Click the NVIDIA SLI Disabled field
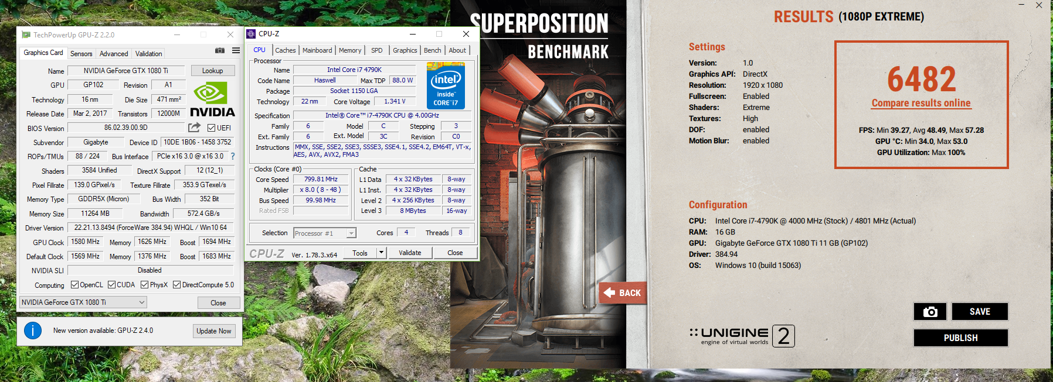 coord(151,270)
